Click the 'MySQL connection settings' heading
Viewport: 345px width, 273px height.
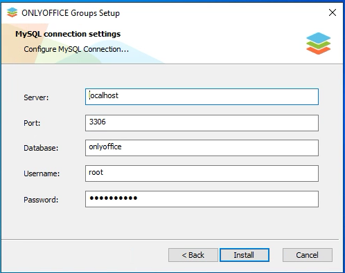coord(68,34)
